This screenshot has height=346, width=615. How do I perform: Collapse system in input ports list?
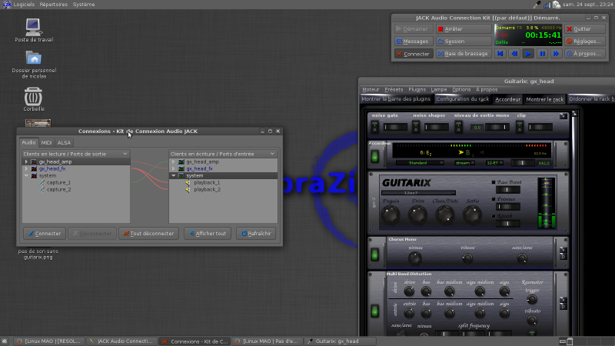click(x=174, y=176)
